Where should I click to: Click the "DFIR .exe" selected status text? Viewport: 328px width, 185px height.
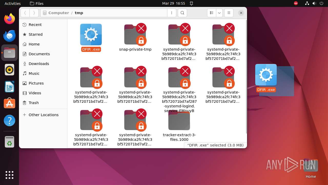click(x=215, y=145)
